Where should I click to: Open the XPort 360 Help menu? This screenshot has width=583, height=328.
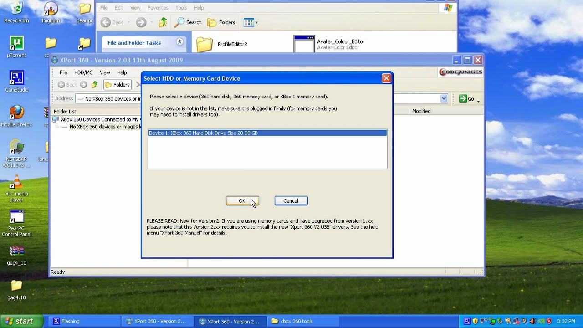[x=122, y=72]
